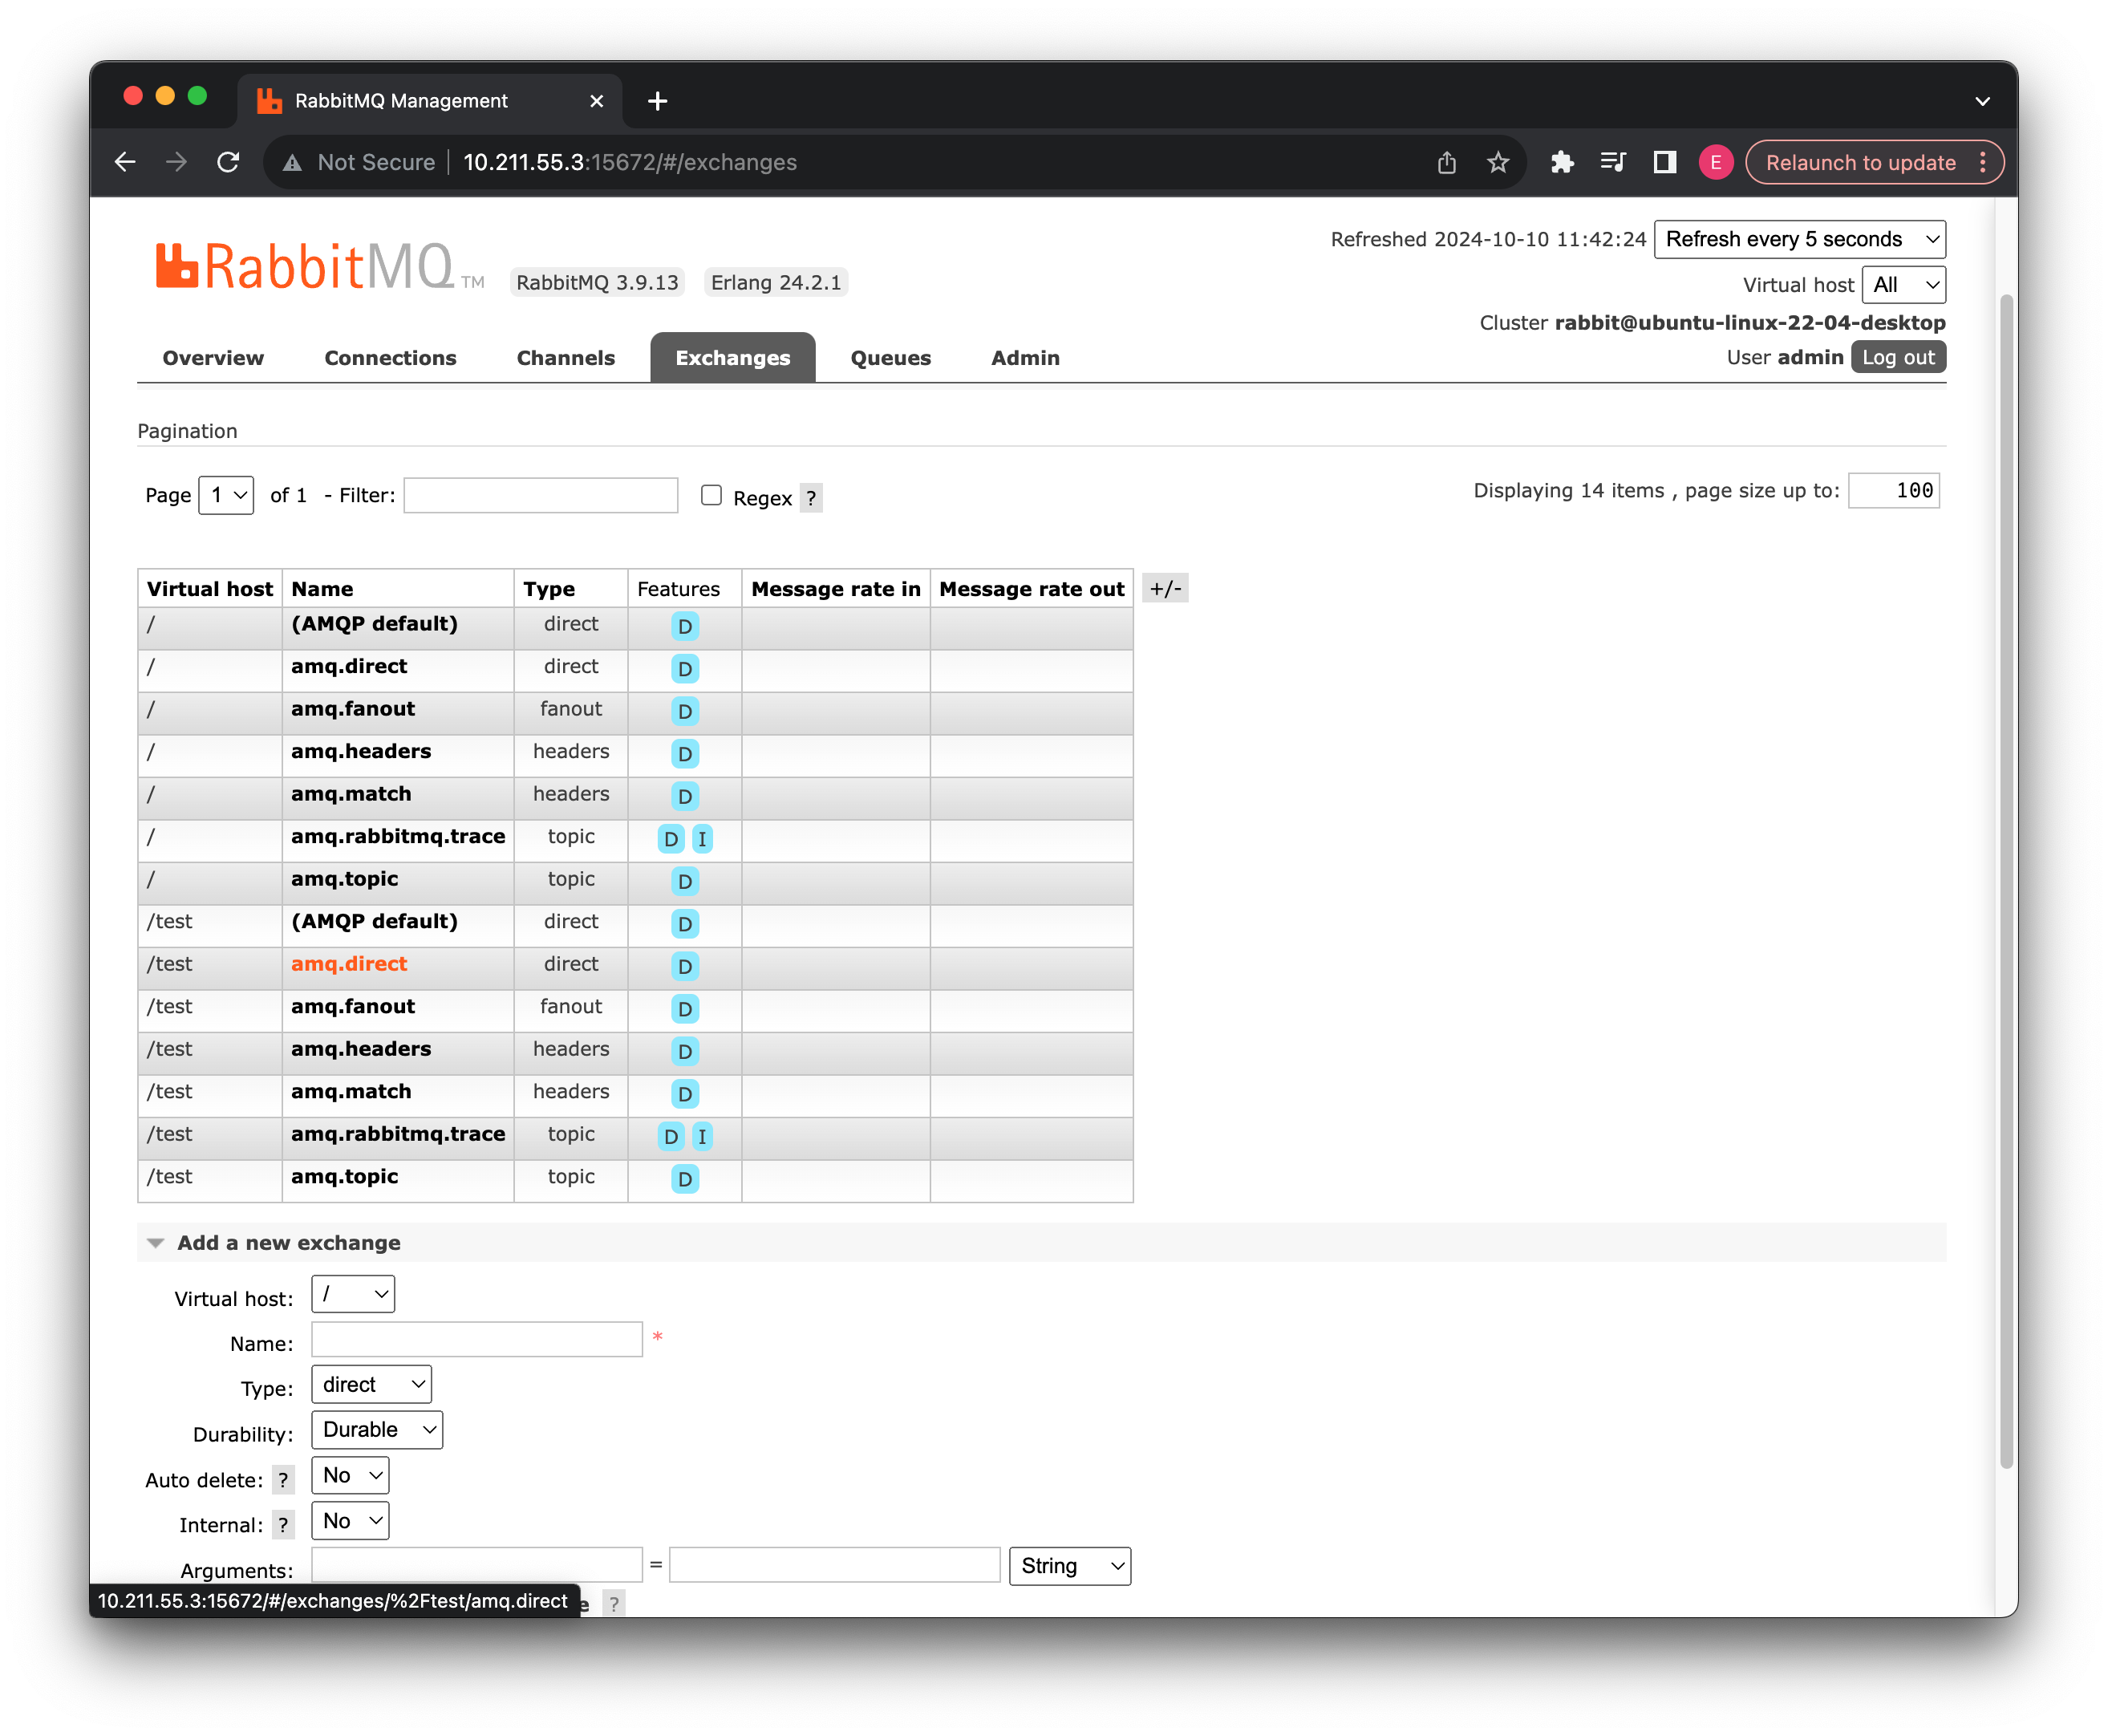Viewport: 2108px width, 1736px height.
Task: Switch to the Queues tab
Action: tap(890, 358)
